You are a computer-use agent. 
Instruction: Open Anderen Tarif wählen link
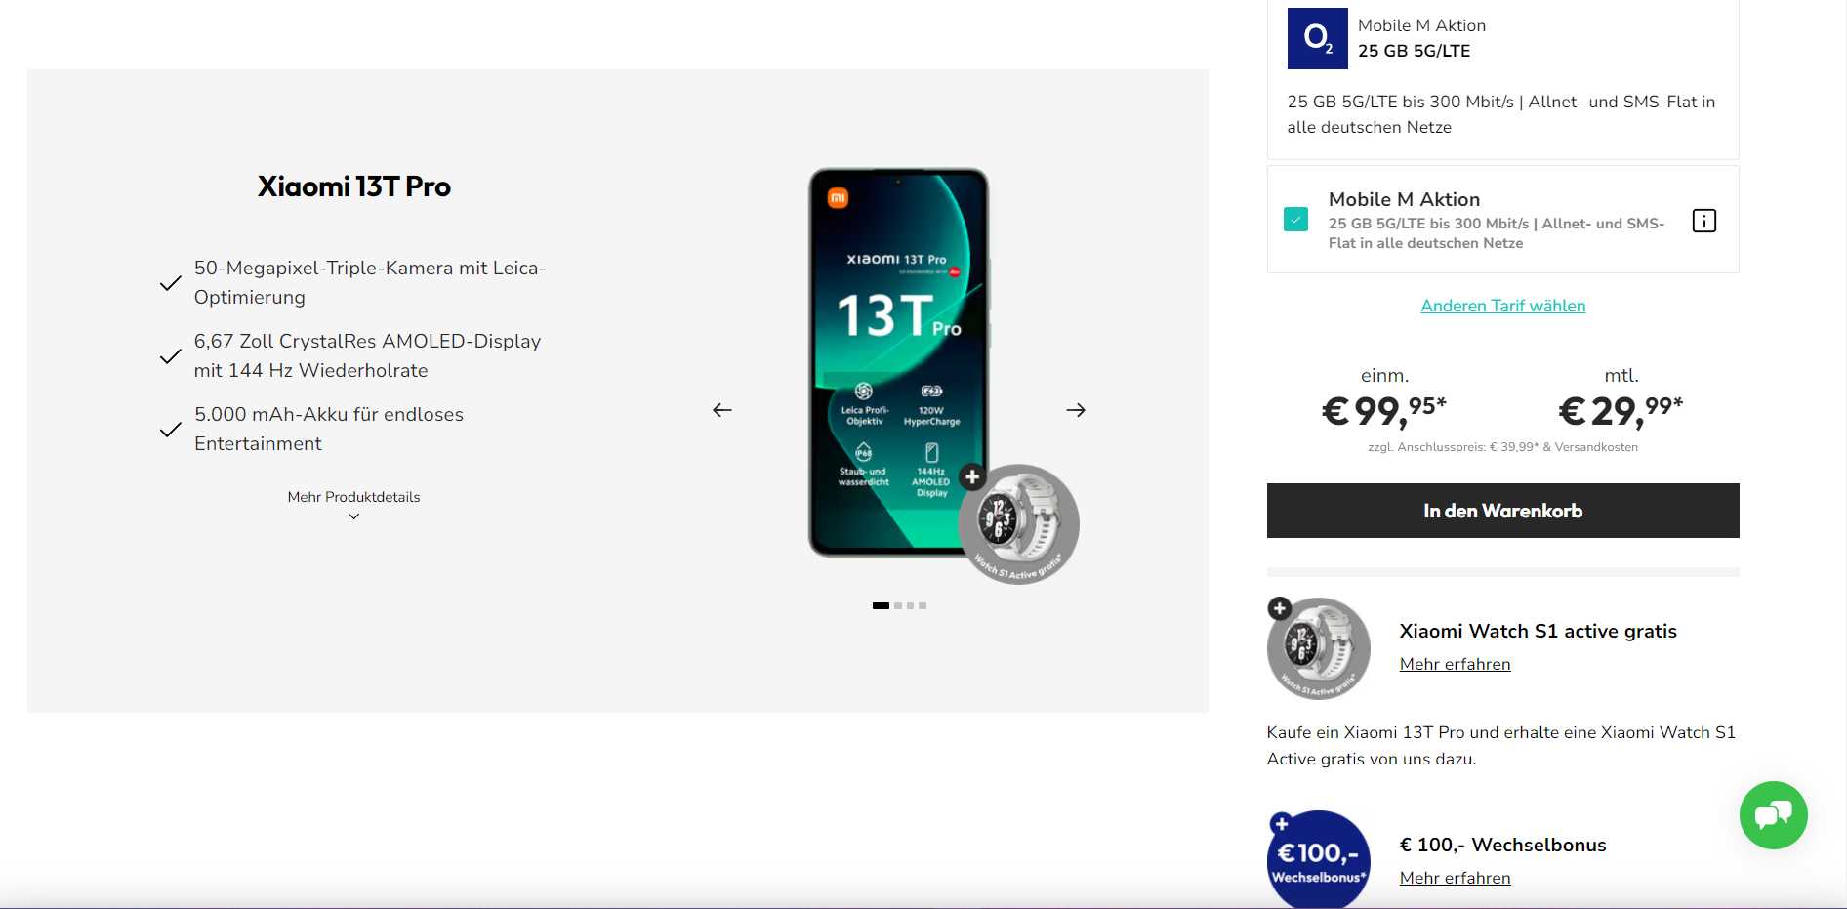(x=1502, y=306)
